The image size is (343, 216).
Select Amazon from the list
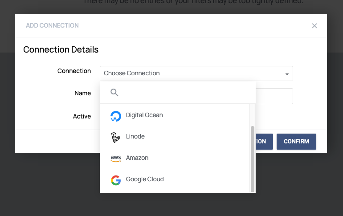(174, 158)
